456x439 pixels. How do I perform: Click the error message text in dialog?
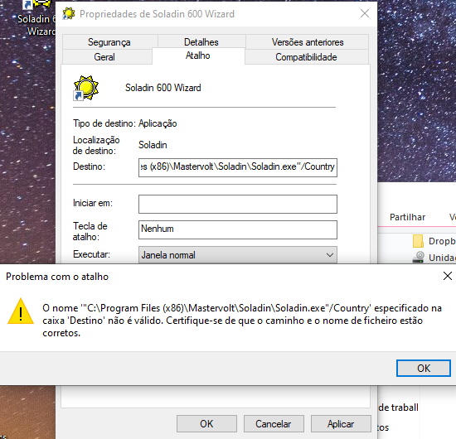242,321
